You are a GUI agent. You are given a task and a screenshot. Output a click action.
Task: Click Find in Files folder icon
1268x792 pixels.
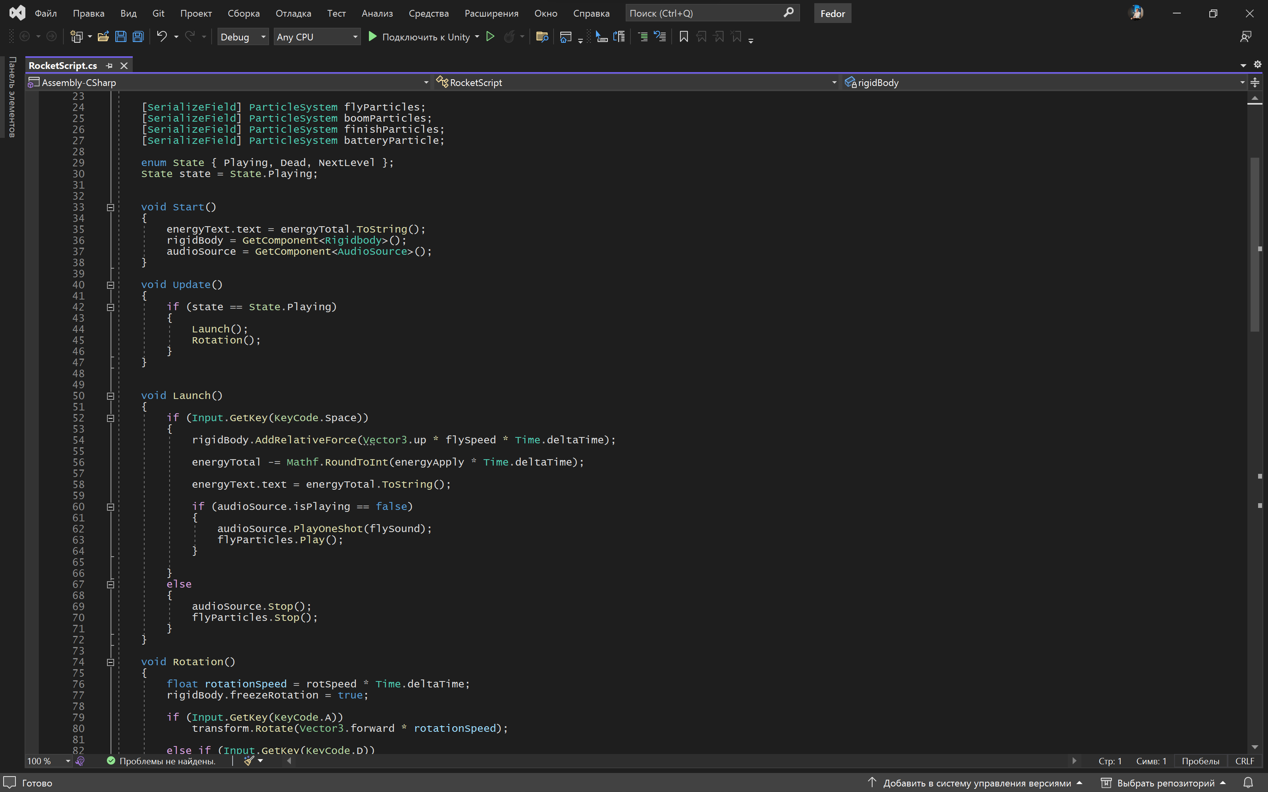pos(542,37)
